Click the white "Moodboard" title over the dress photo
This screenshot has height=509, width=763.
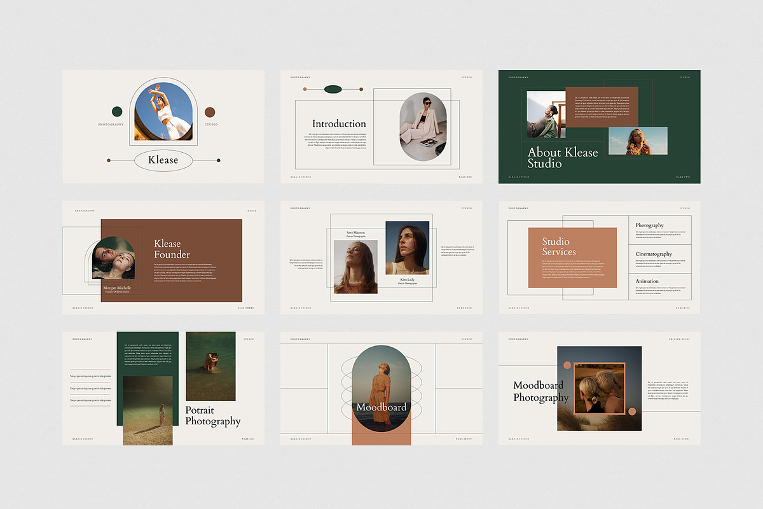click(x=381, y=407)
